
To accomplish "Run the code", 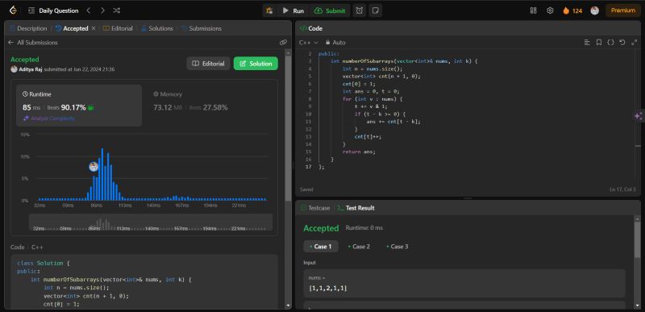I will [x=293, y=10].
